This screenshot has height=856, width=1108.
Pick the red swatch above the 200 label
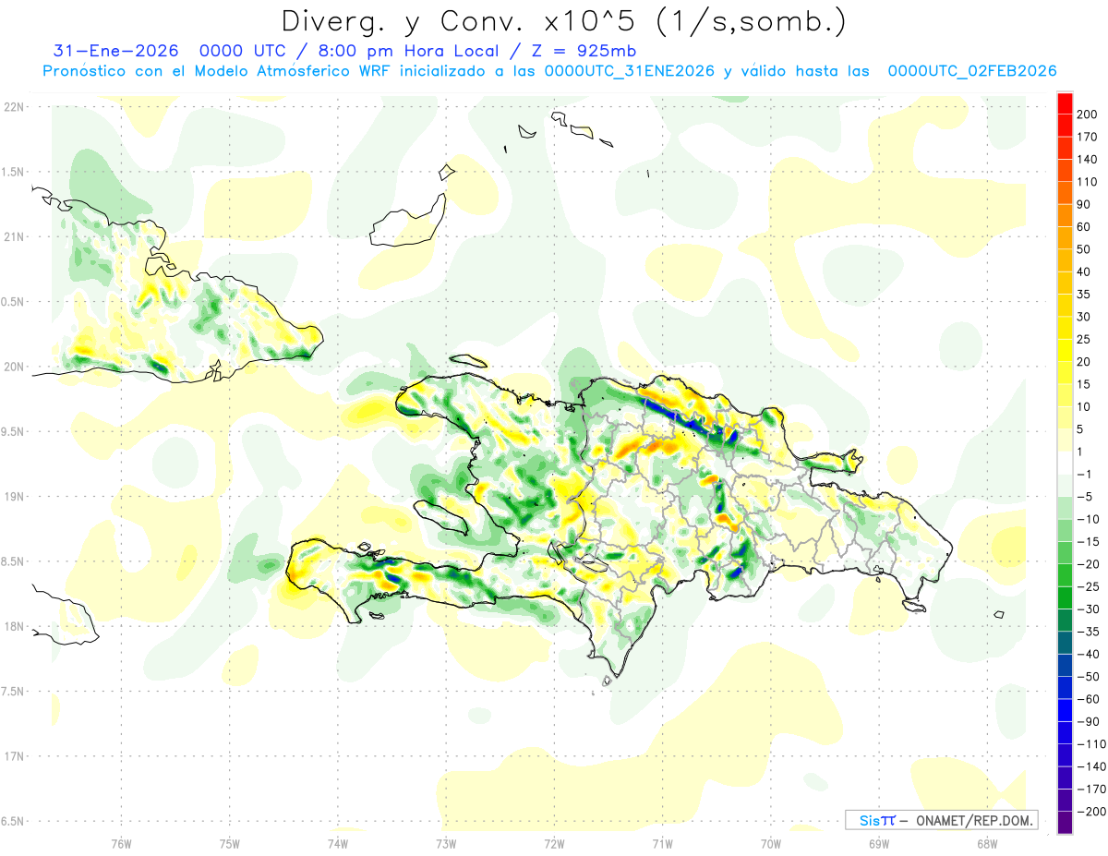(1065, 102)
